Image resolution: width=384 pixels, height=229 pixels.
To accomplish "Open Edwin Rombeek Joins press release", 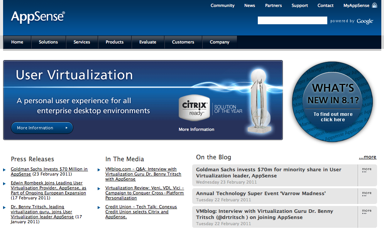I will click(48, 188).
